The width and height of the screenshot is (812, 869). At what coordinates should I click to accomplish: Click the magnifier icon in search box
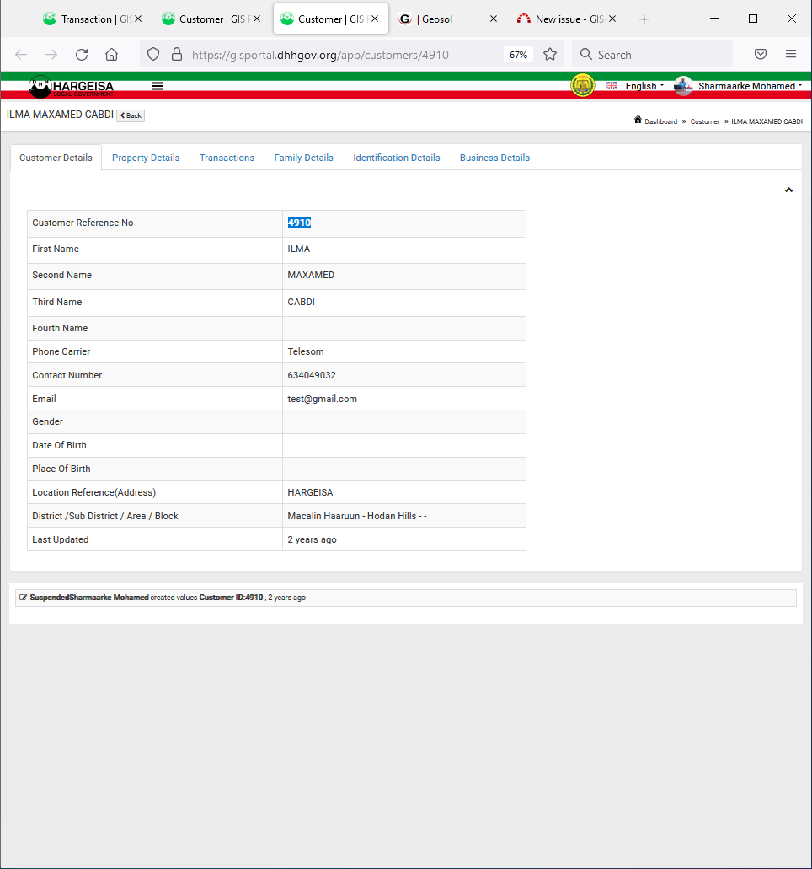click(586, 54)
